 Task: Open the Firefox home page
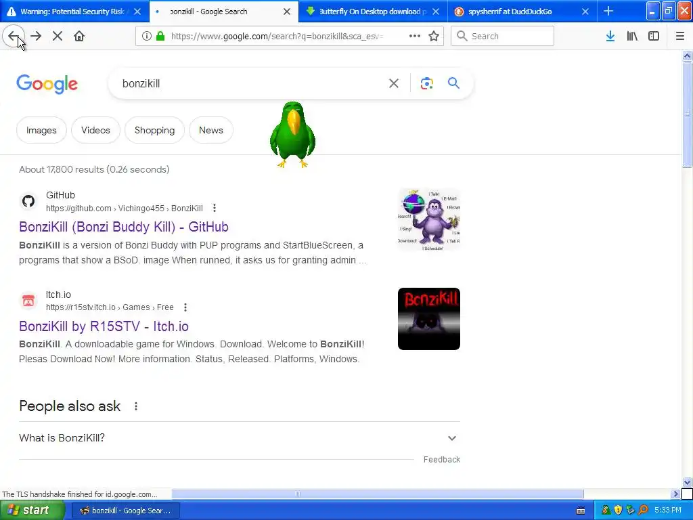(x=79, y=36)
